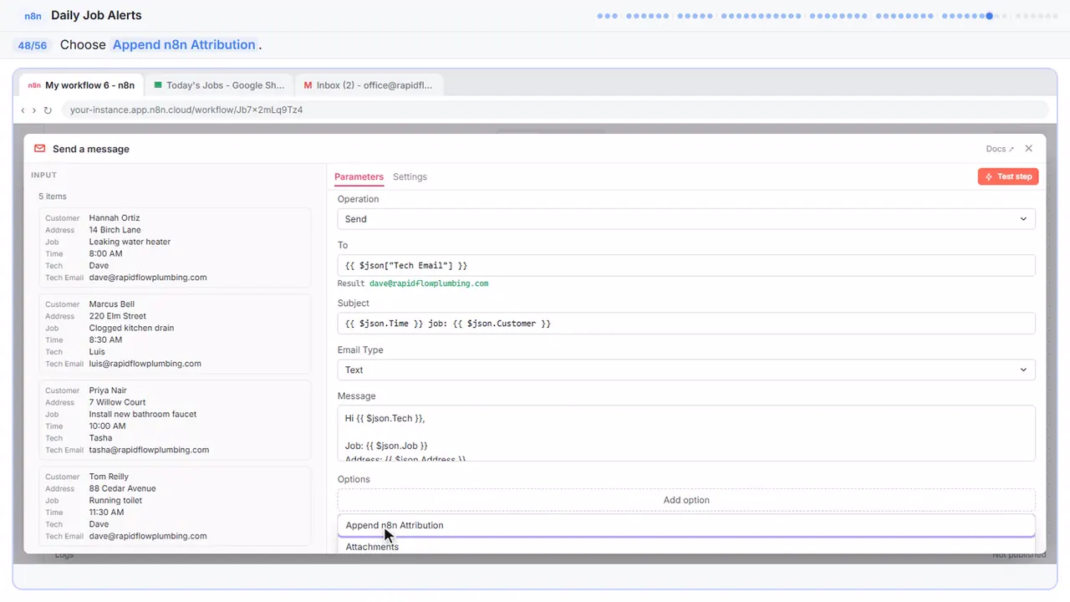1070x602 pixels.
Task: Click the address 220 Elm Street
Action: pyautogui.click(x=118, y=316)
